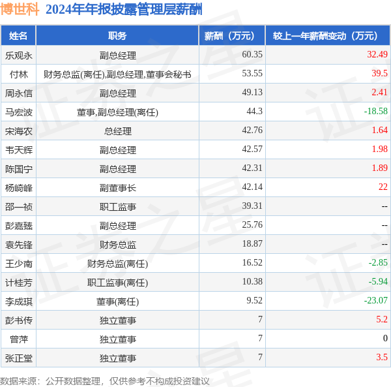Click the green change value -18.58
Viewport: 391px width, 387px height.
[x=376, y=111]
